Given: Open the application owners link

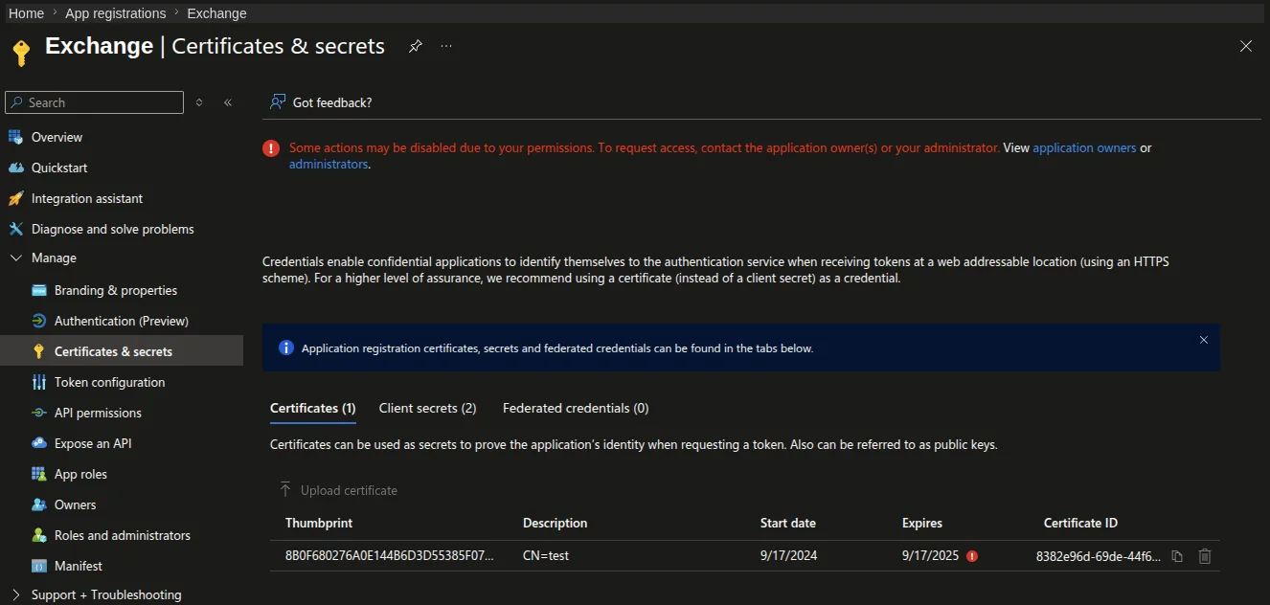Looking at the screenshot, I should (1084, 148).
